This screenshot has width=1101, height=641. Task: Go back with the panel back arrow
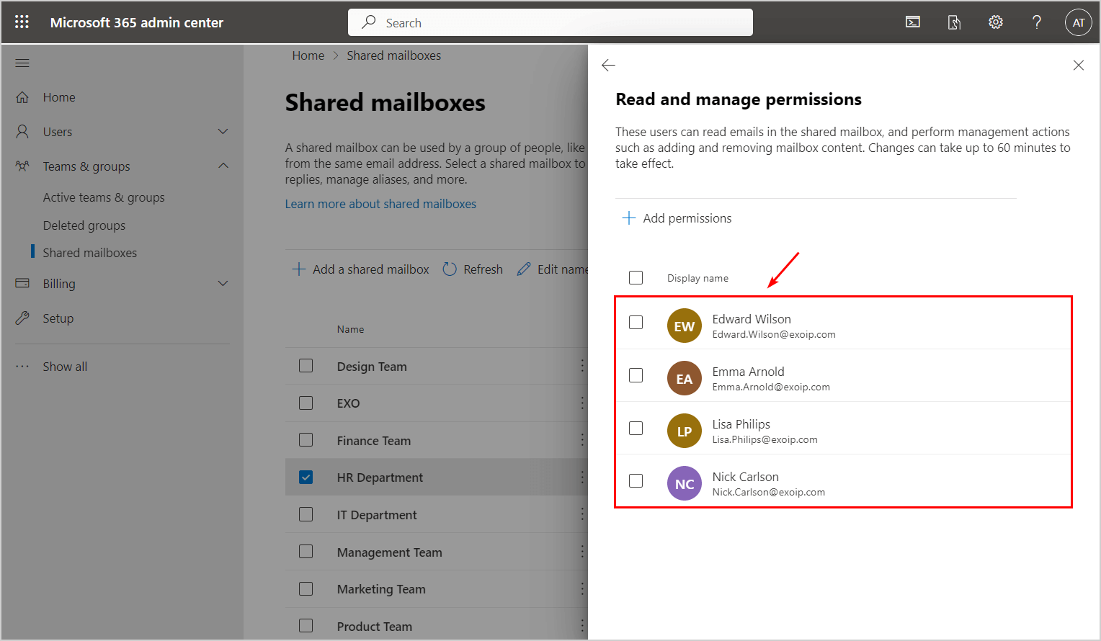pyautogui.click(x=608, y=66)
